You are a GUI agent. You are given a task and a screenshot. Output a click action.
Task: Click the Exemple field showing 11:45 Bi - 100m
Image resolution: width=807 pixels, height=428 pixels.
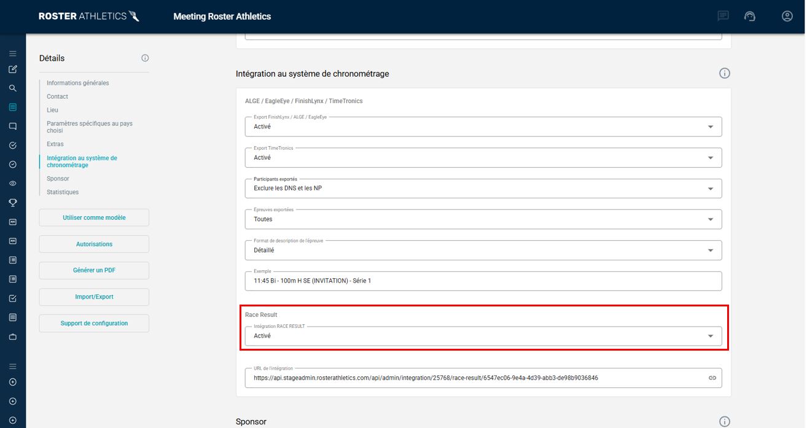click(483, 281)
